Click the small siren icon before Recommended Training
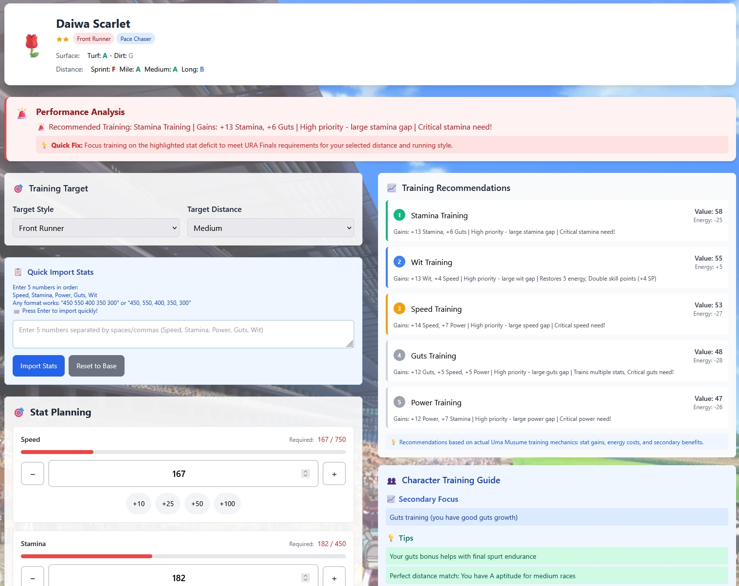The image size is (739, 586). click(x=41, y=127)
